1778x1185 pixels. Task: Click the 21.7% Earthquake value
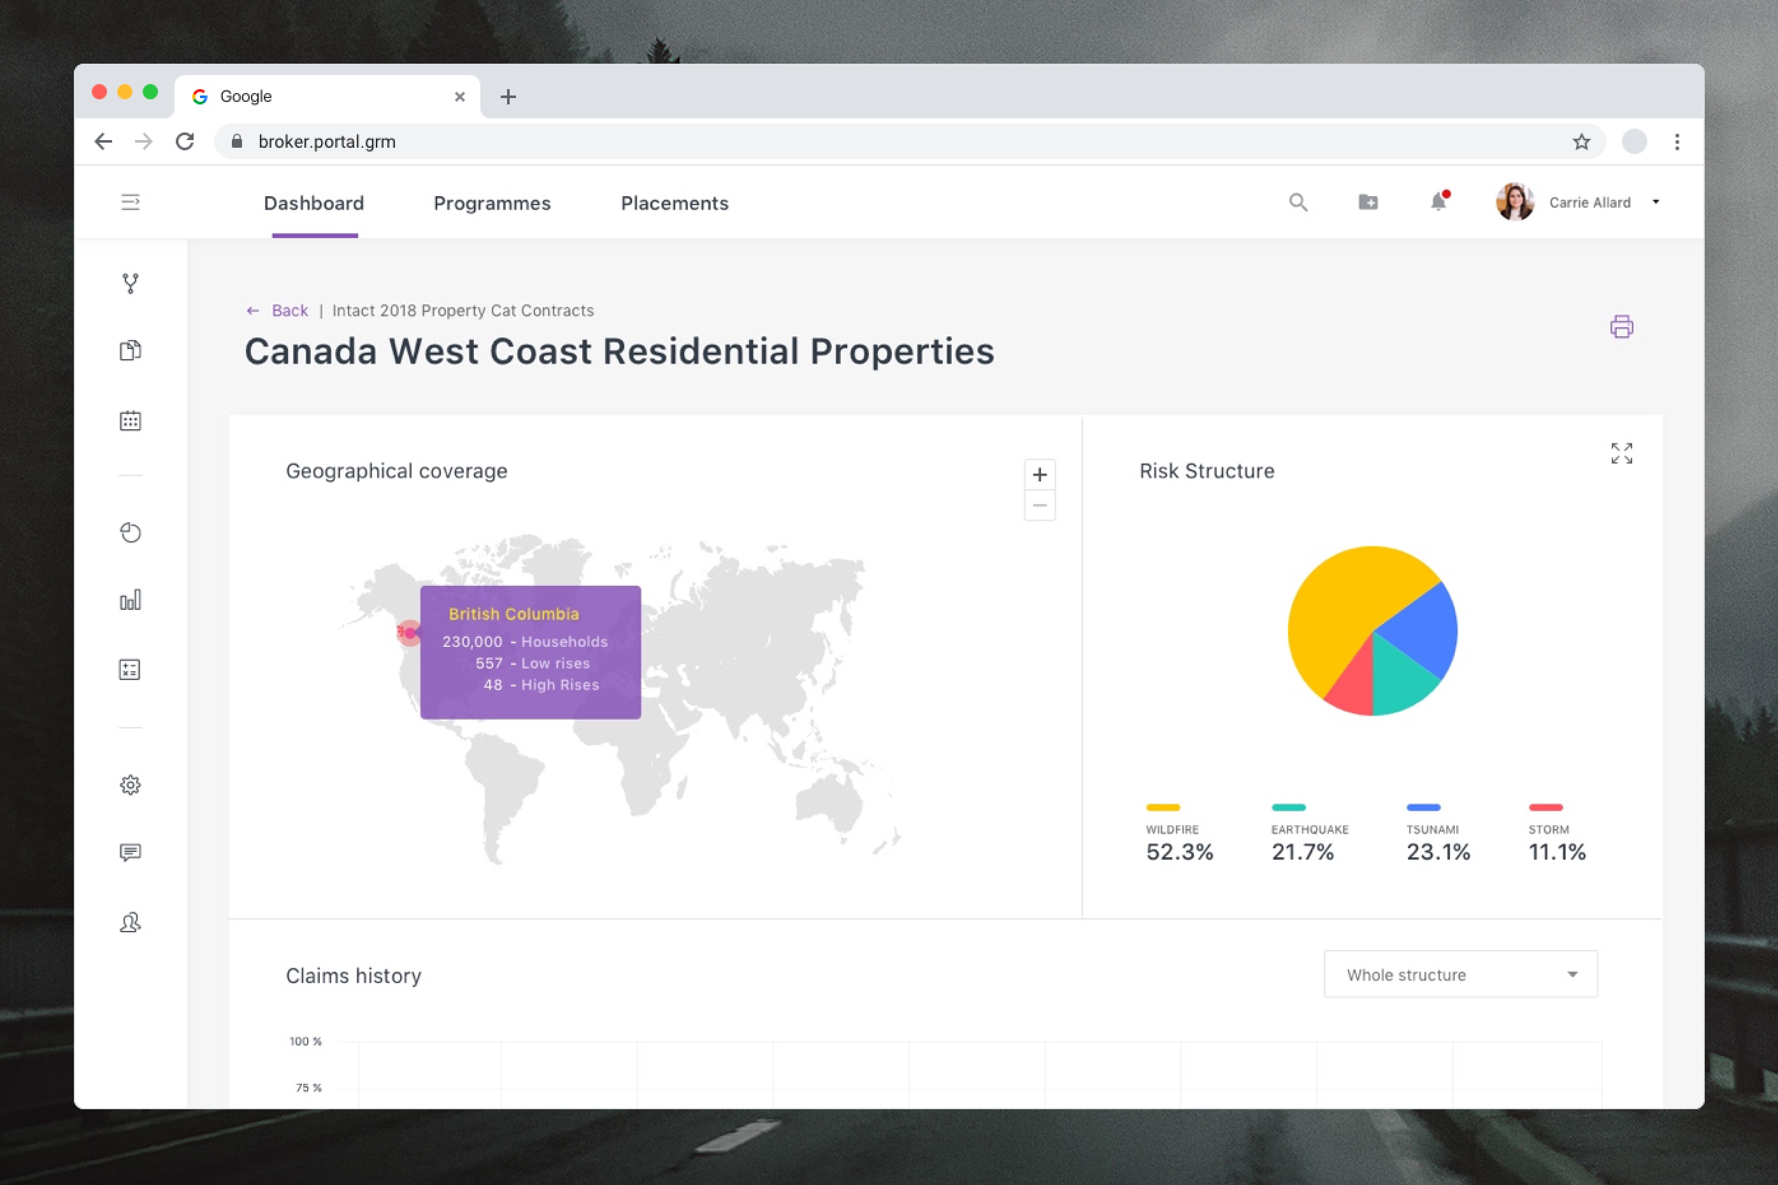pos(1303,852)
